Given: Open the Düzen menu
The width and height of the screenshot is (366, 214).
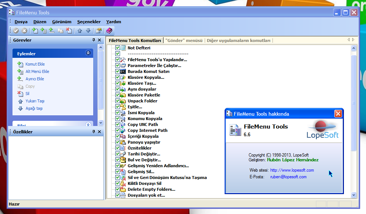Looking at the screenshot, I should pos(40,22).
